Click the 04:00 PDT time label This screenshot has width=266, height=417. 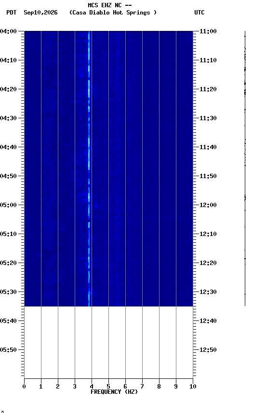coord(8,31)
